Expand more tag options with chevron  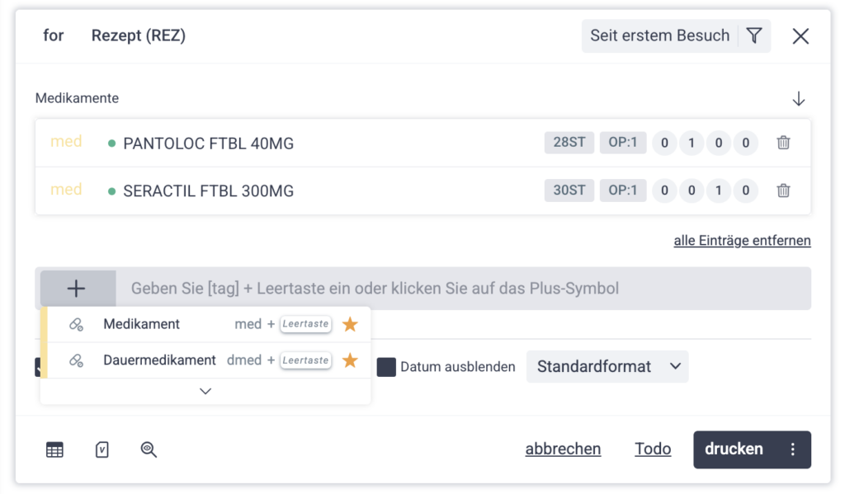[x=205, y=391]
